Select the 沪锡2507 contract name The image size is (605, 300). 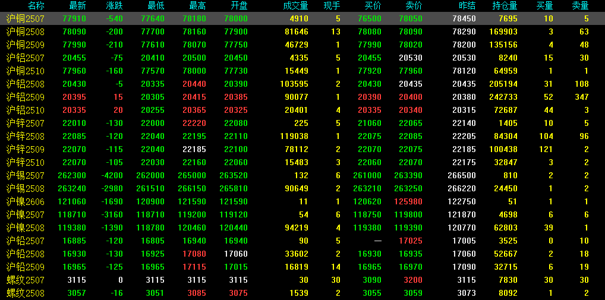[26, 175]
